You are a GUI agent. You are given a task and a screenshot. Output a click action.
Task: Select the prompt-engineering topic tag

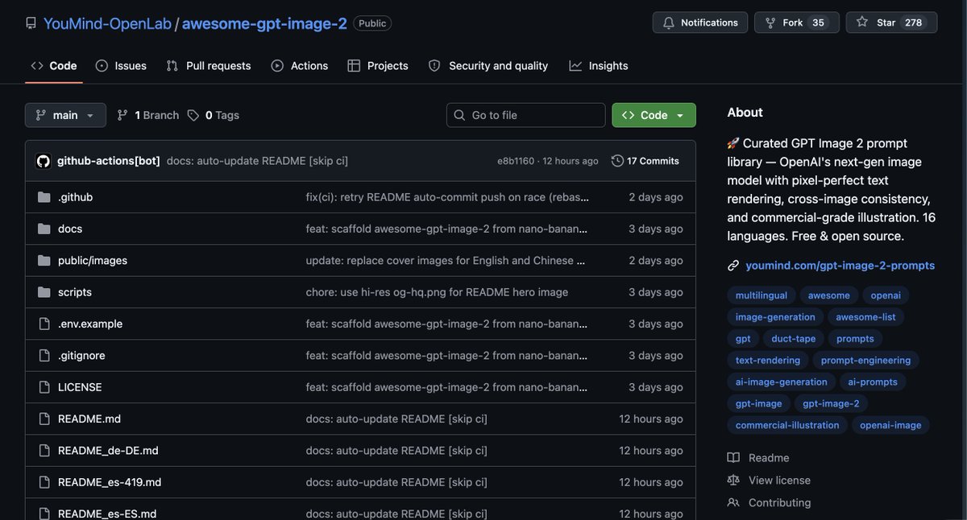(866, 361)
